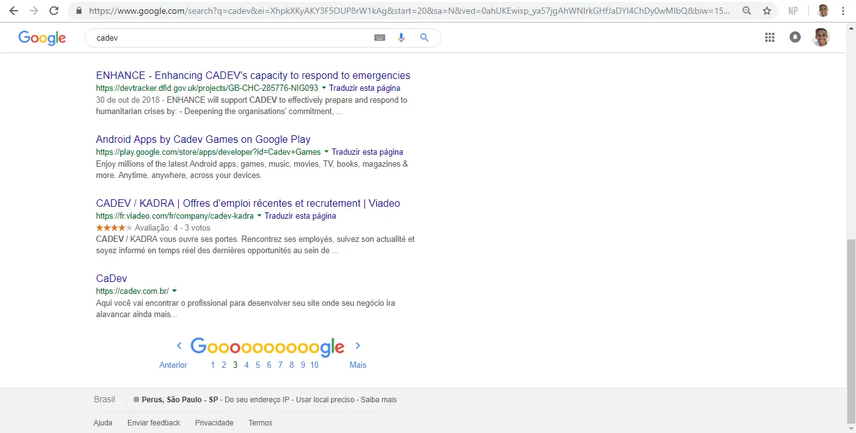Open the browser zoom icon in address bar
The width and height of the screenshot is (856, 433).
point(746,11)
